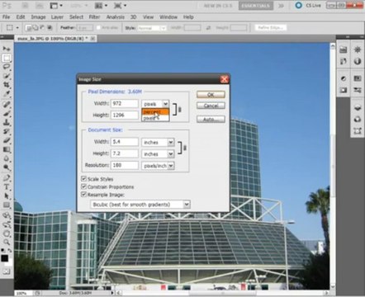Click the CS Live button

[x=308, y=6]
